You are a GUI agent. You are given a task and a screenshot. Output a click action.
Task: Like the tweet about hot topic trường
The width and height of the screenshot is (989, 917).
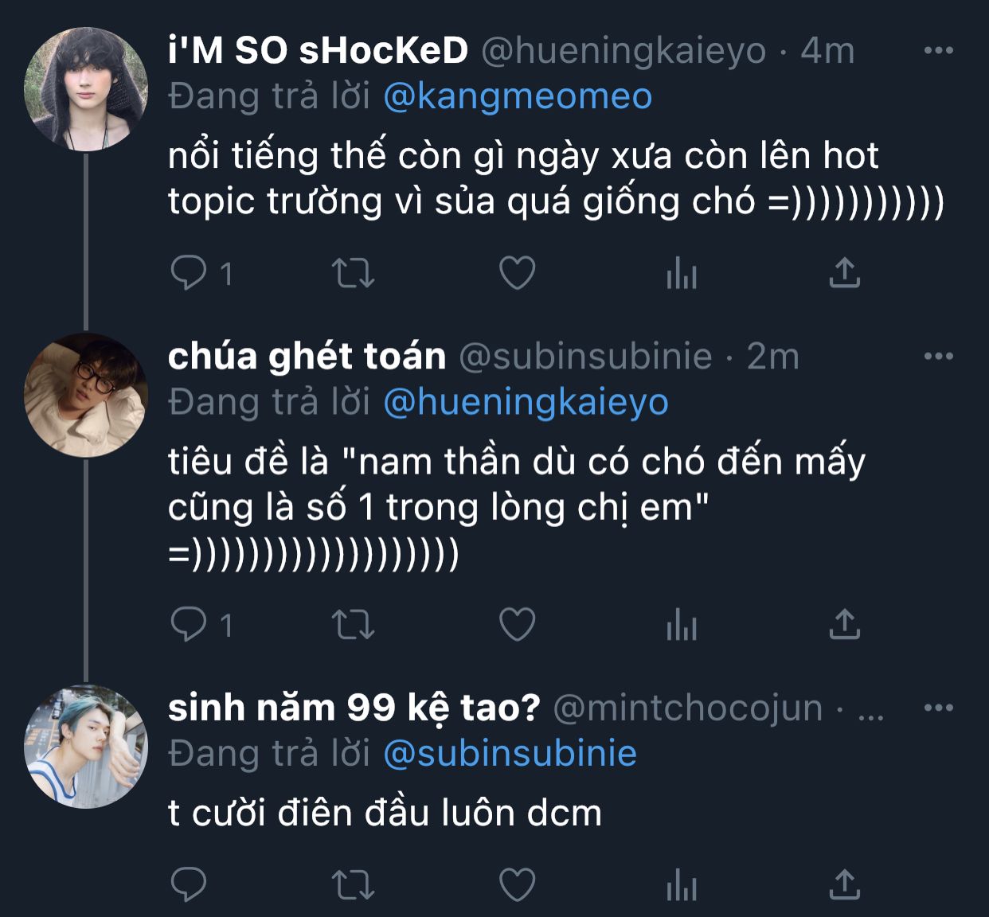pos(517,274)
